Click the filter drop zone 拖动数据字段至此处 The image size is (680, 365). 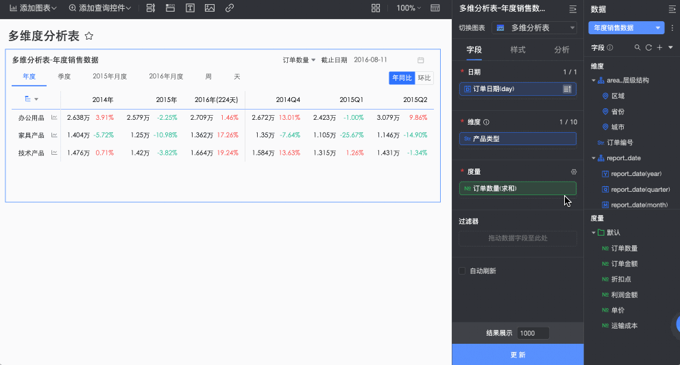click(x=518, y=238)
